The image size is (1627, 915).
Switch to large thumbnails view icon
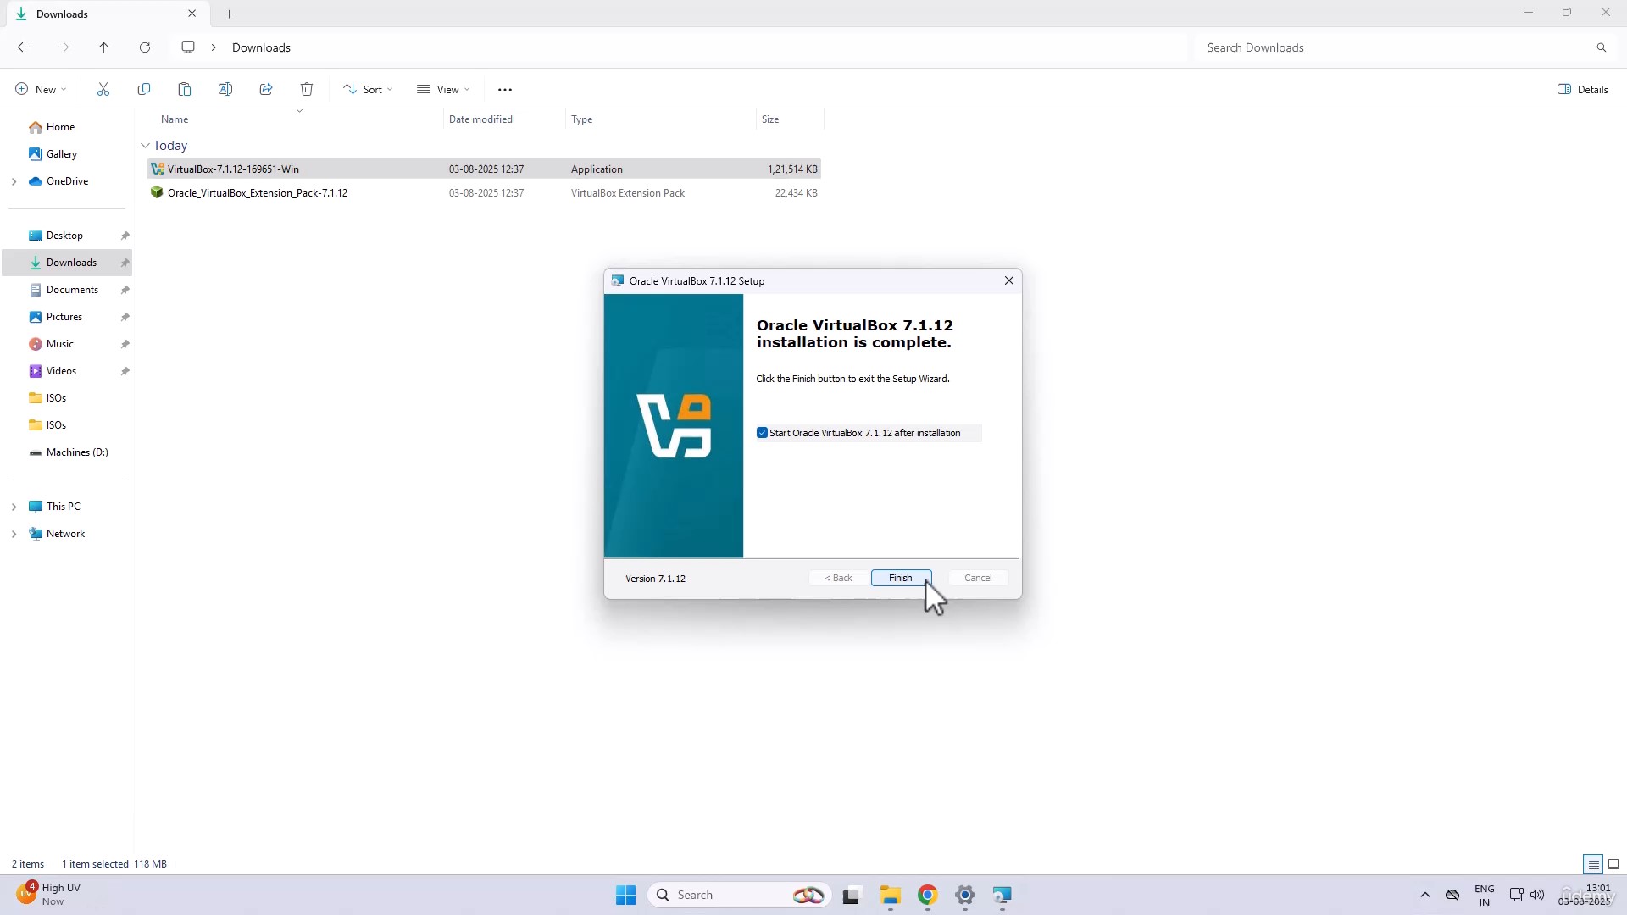point(1613,864)
